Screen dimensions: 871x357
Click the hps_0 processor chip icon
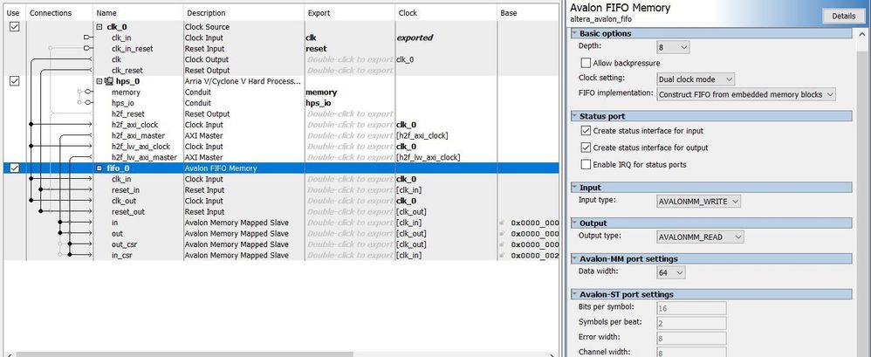(108, 82)
